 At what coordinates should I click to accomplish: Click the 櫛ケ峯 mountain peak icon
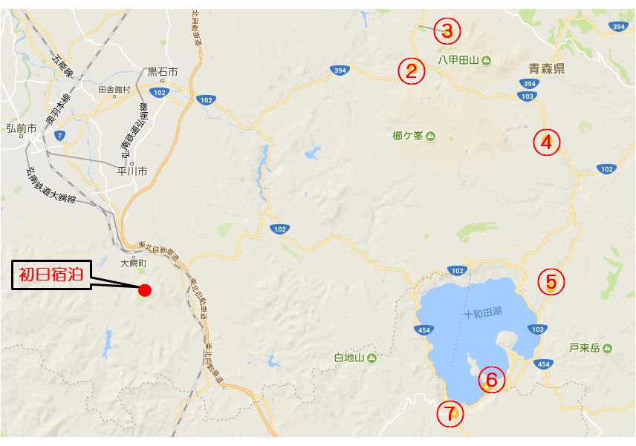(x=430, y=136)
